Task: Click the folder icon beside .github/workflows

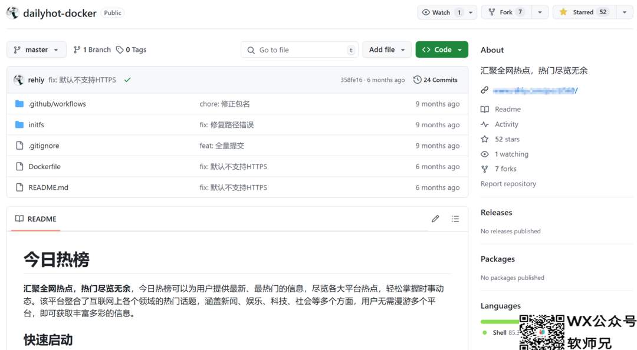Action: (19, 104)
